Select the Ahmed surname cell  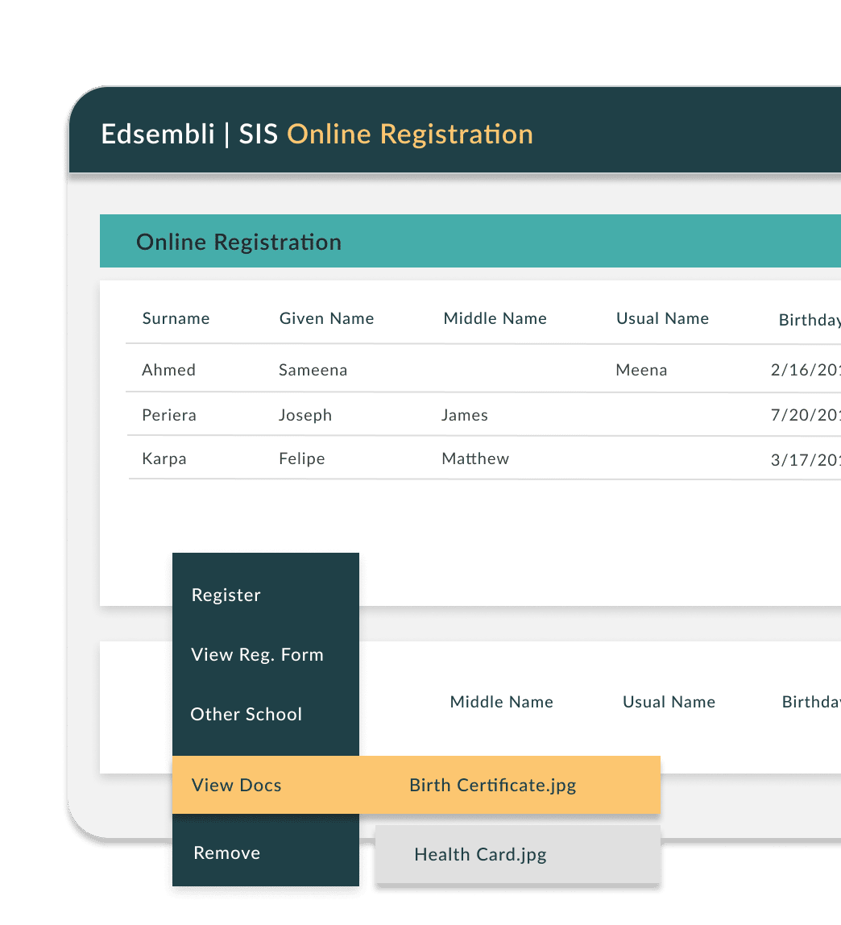(168, 370)
